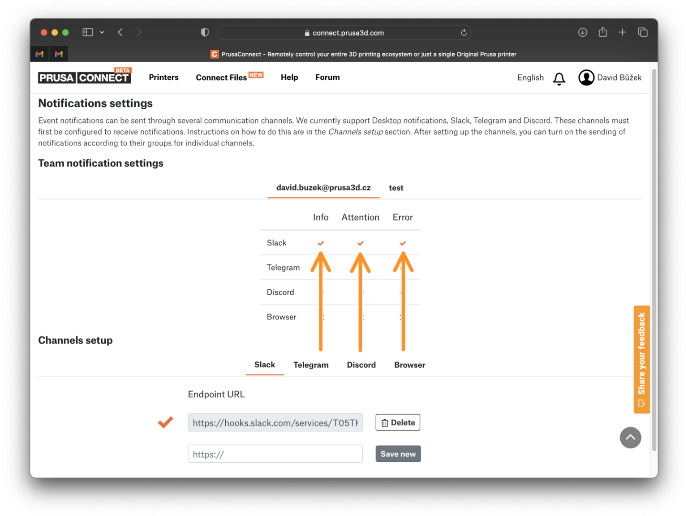Click the scroll-to-top arrow button

coord(630,438)
